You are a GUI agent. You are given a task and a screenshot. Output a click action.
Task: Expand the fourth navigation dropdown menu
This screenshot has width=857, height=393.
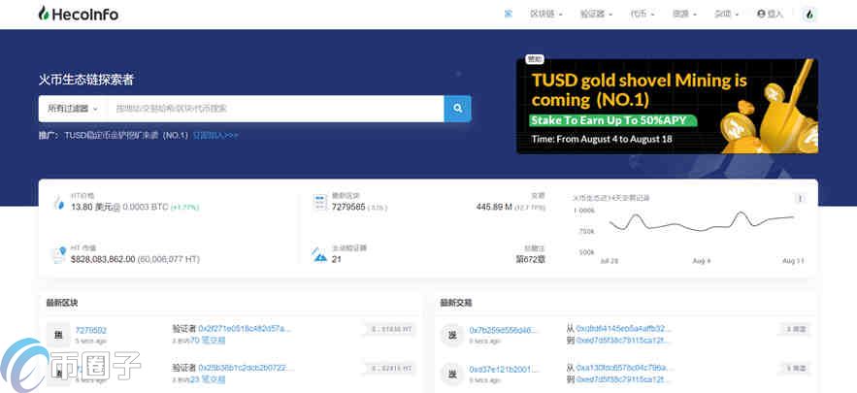click(684, 15)
